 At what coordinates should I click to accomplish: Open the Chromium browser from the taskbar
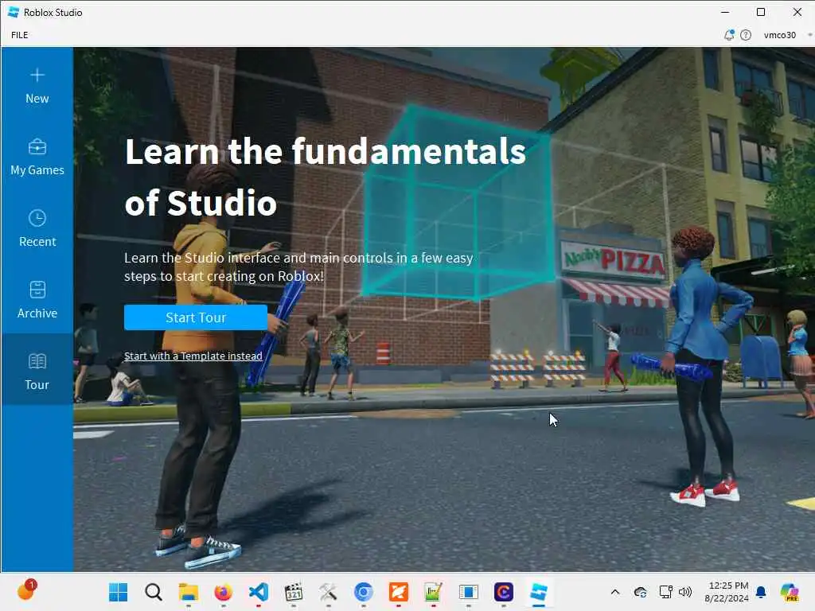click(363, 592)
